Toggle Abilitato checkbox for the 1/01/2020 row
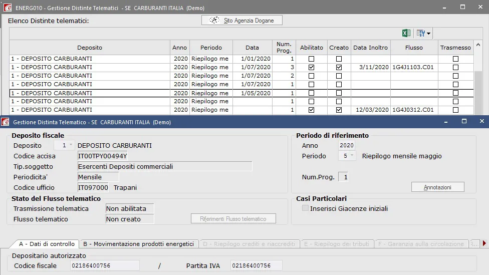The image size is (489, 275). tap(311, 59)
